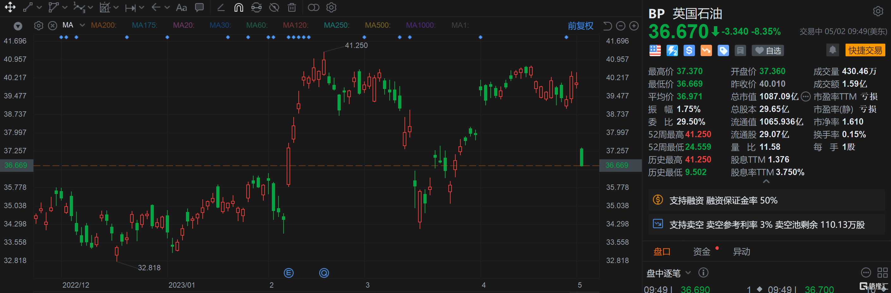Screen dimensions: 891x293
Task: Click the blue diamond marker above May
Action: pyautogui.click(x=566, y=37)
